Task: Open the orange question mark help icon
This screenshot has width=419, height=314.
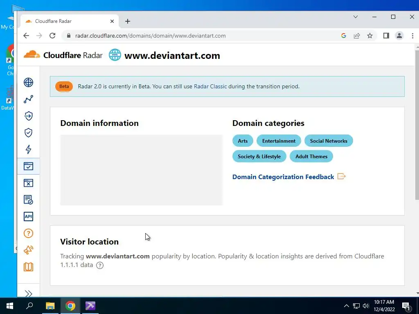Action: 28,233
